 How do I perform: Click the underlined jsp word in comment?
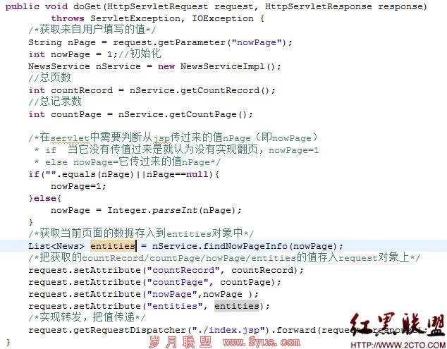point(161,139)
